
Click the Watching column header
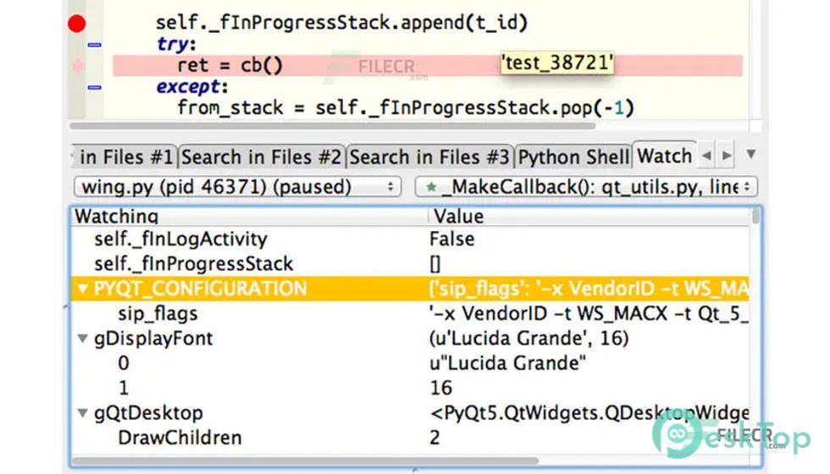[250, 217]
